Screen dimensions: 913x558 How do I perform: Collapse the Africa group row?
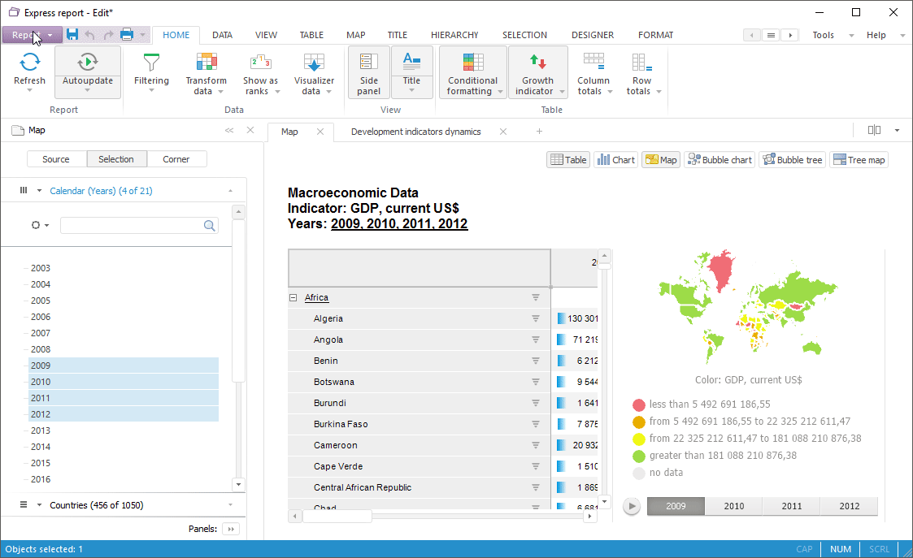[x=293, y=298]
